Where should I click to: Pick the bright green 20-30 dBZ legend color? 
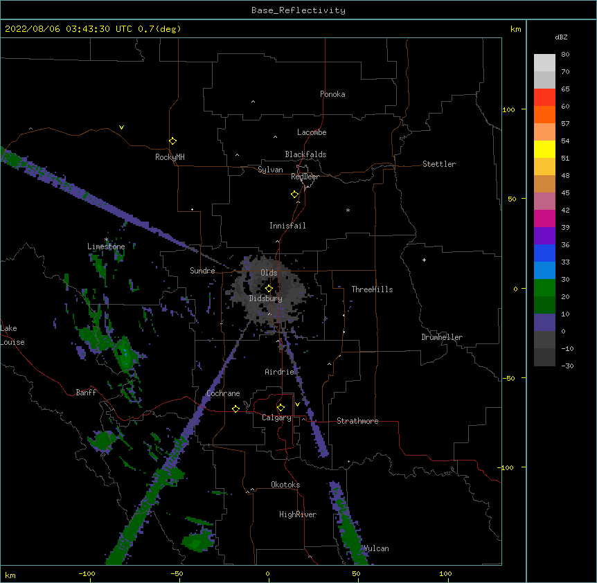click(544, 288)
